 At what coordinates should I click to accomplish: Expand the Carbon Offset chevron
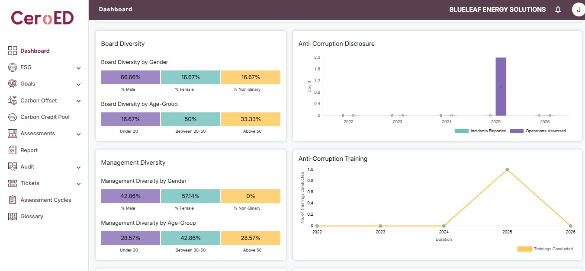[x=78, y=101]
